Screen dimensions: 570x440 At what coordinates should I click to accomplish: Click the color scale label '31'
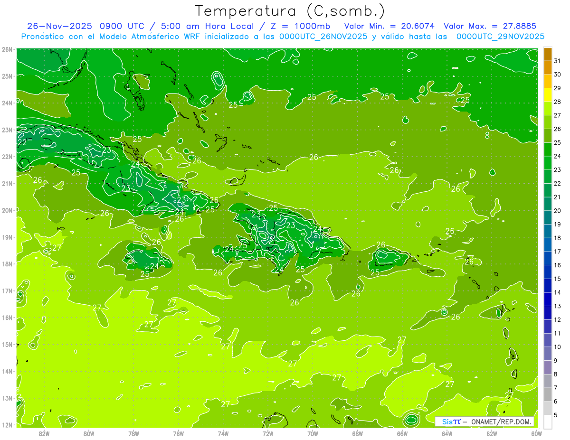558,61
